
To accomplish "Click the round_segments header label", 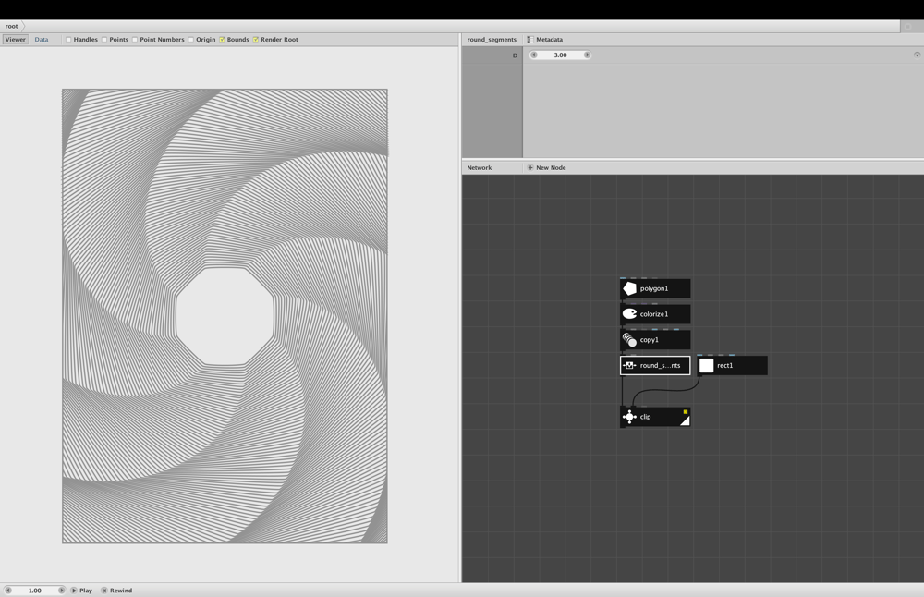I will click(492, 40).
